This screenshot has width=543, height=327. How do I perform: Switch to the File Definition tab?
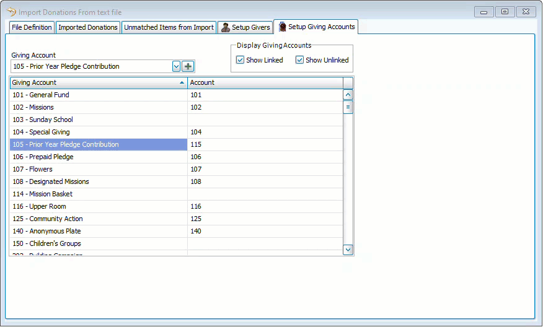[32, 27]
